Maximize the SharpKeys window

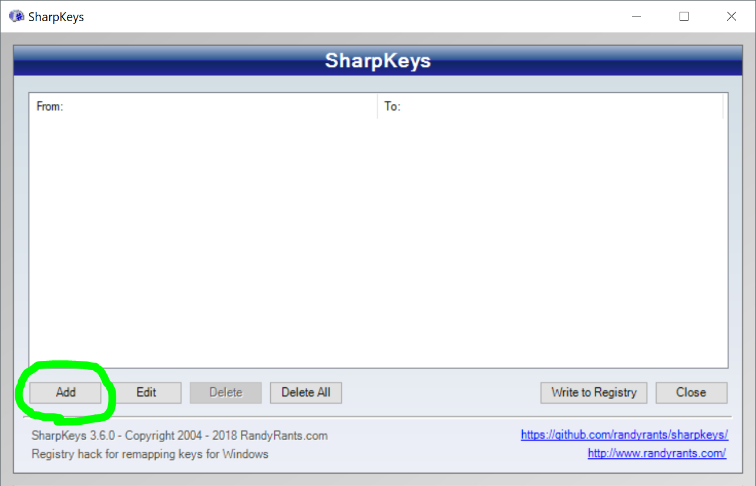(684, 16)
